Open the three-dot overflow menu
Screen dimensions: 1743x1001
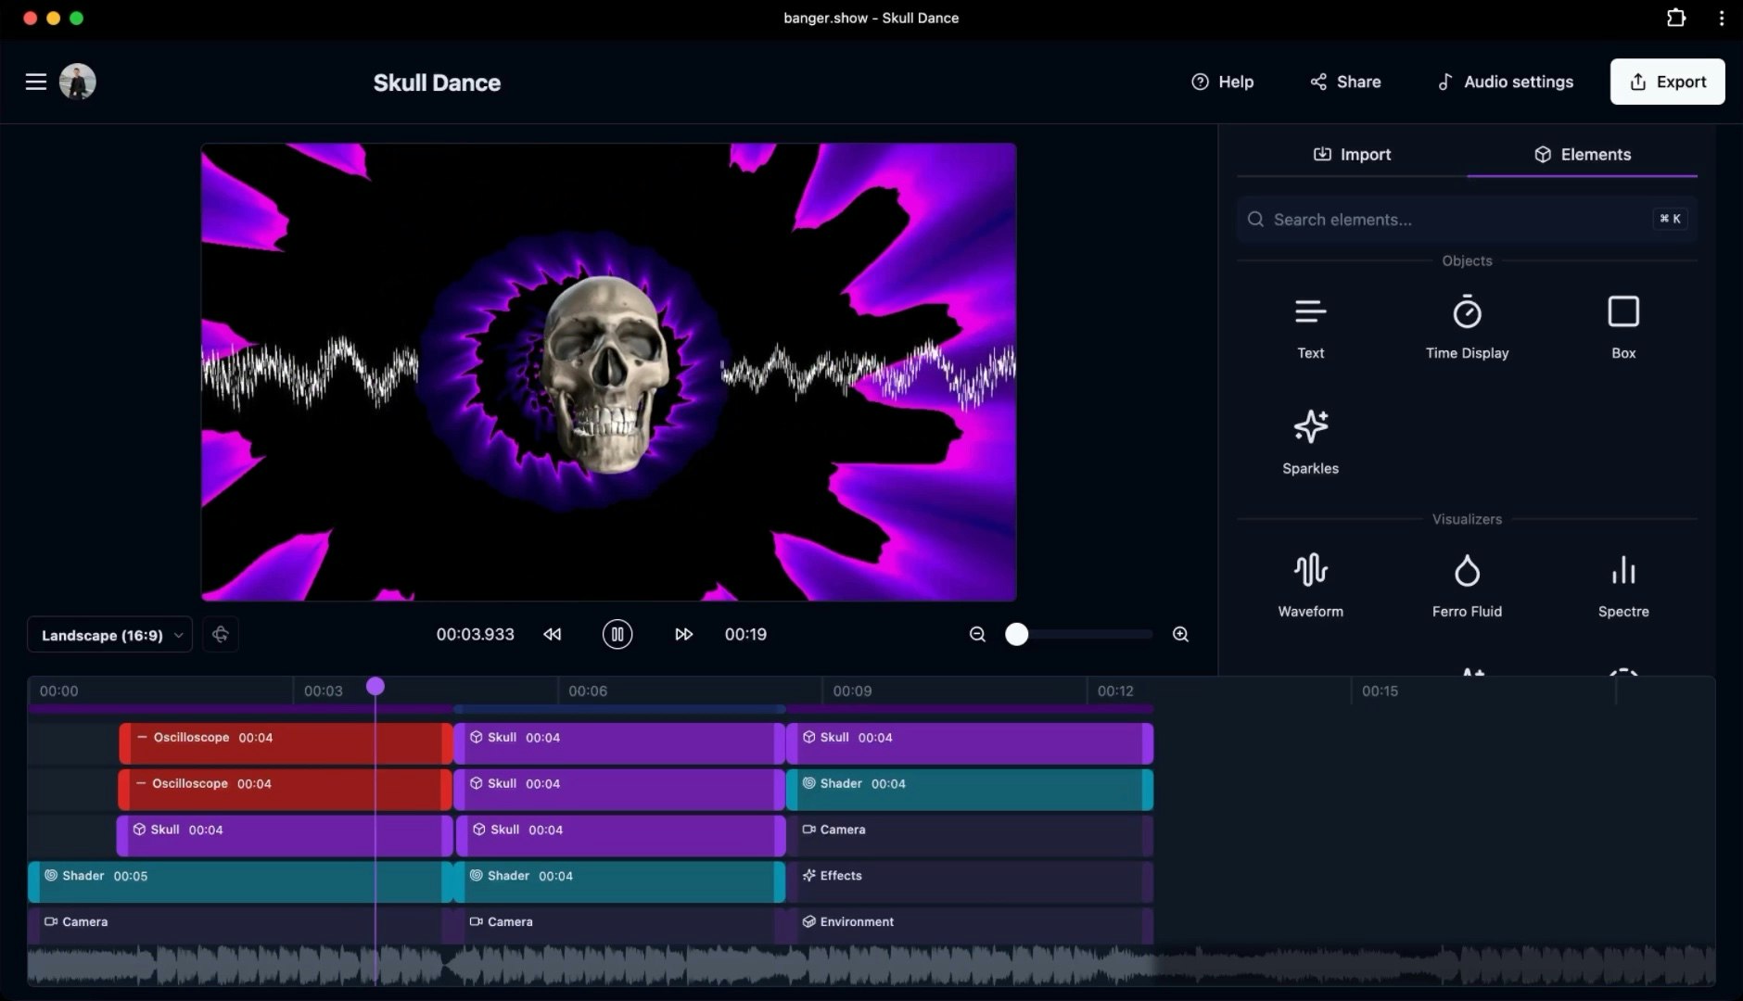click(1721, 19)
